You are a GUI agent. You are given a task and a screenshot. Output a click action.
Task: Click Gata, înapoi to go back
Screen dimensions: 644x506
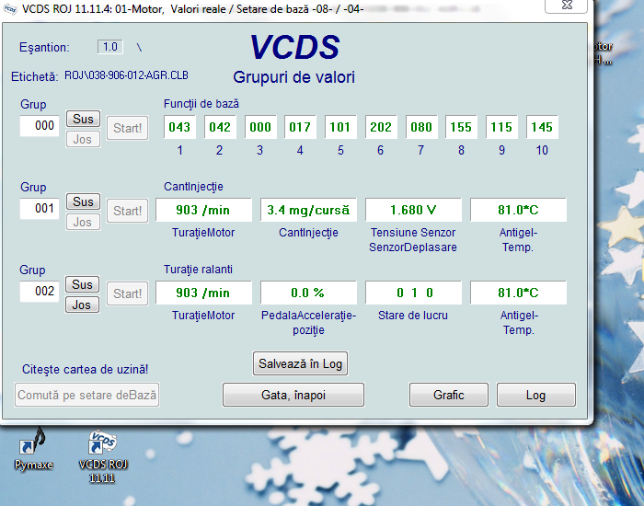[293, 395]
